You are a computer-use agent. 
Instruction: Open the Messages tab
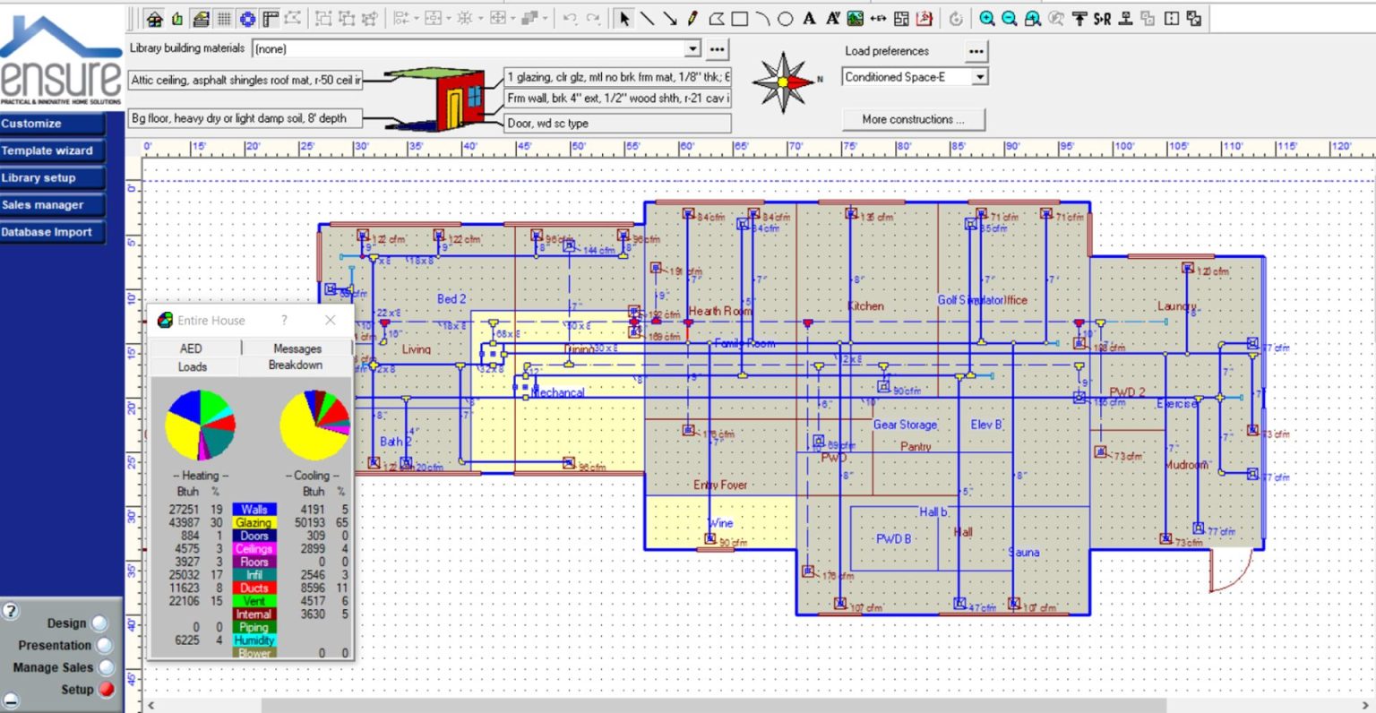click(x=297, y=348)
